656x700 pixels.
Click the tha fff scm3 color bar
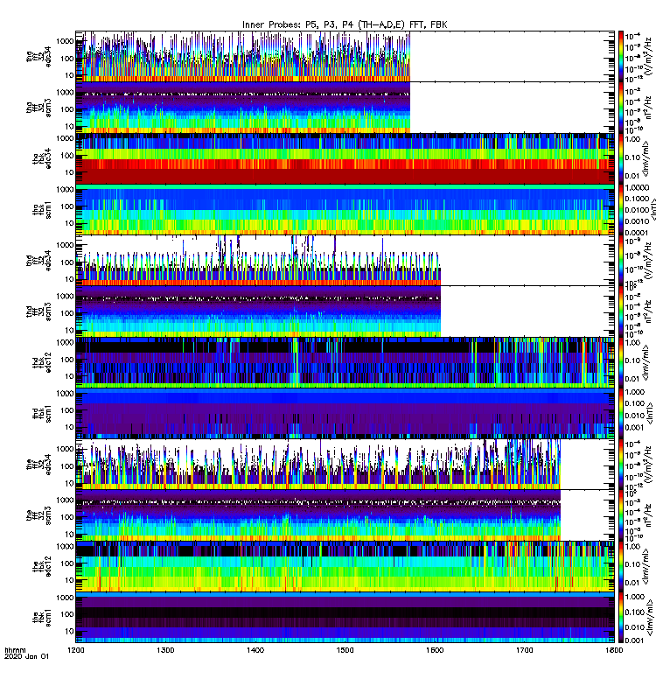pos(621,108)
